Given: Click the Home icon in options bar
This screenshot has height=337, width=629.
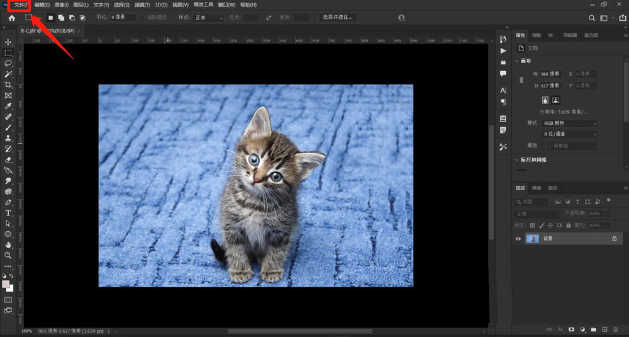Looking at the screenshot, I should pos(11,18).
